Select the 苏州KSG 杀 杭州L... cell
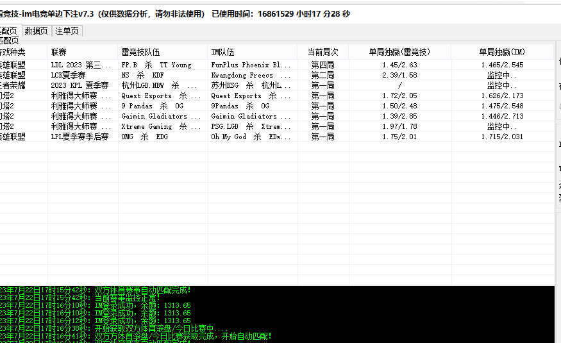 [251, 85]
